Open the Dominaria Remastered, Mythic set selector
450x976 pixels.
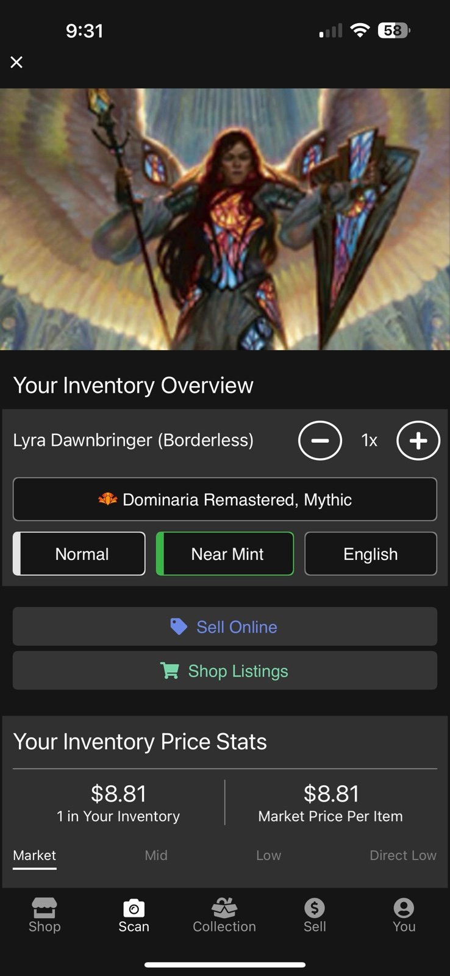click(x=225, y=499)
